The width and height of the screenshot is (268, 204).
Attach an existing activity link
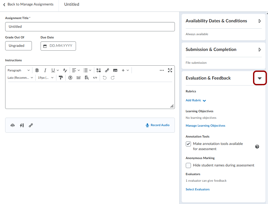click(22, 125)
